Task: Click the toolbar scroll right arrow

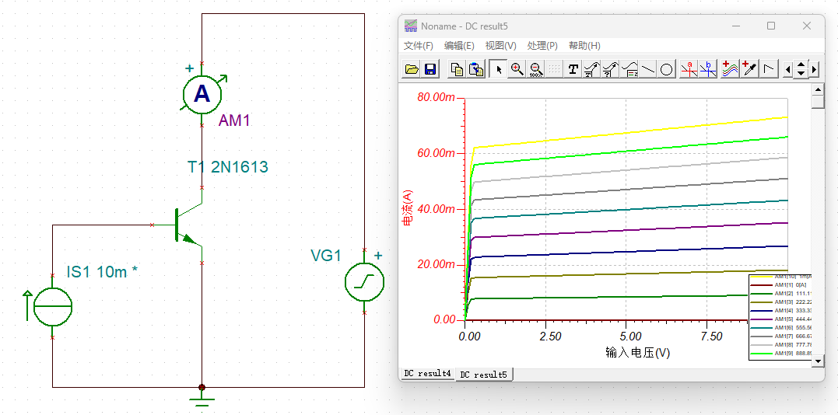Action: (x=814, y=69)
